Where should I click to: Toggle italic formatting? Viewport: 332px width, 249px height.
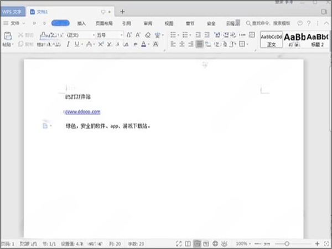[69, 44]
